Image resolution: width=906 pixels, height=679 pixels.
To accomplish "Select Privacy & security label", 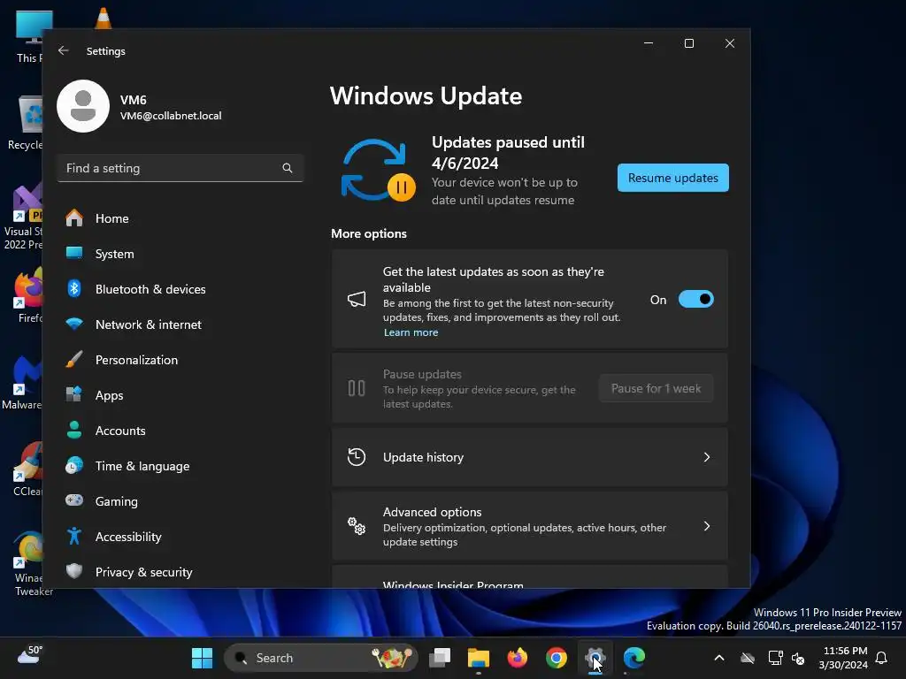I will 144,572.
